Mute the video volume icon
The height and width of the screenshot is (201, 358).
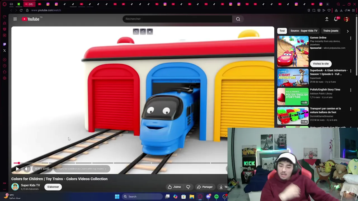(27, 169)
